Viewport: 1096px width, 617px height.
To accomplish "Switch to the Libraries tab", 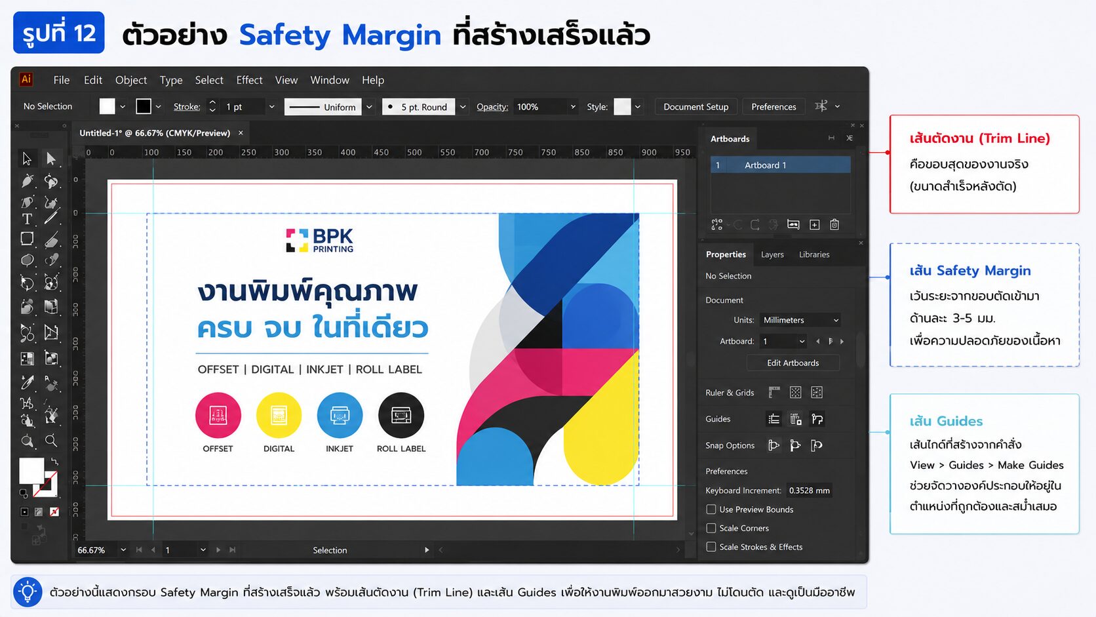I will pos(814,254).
